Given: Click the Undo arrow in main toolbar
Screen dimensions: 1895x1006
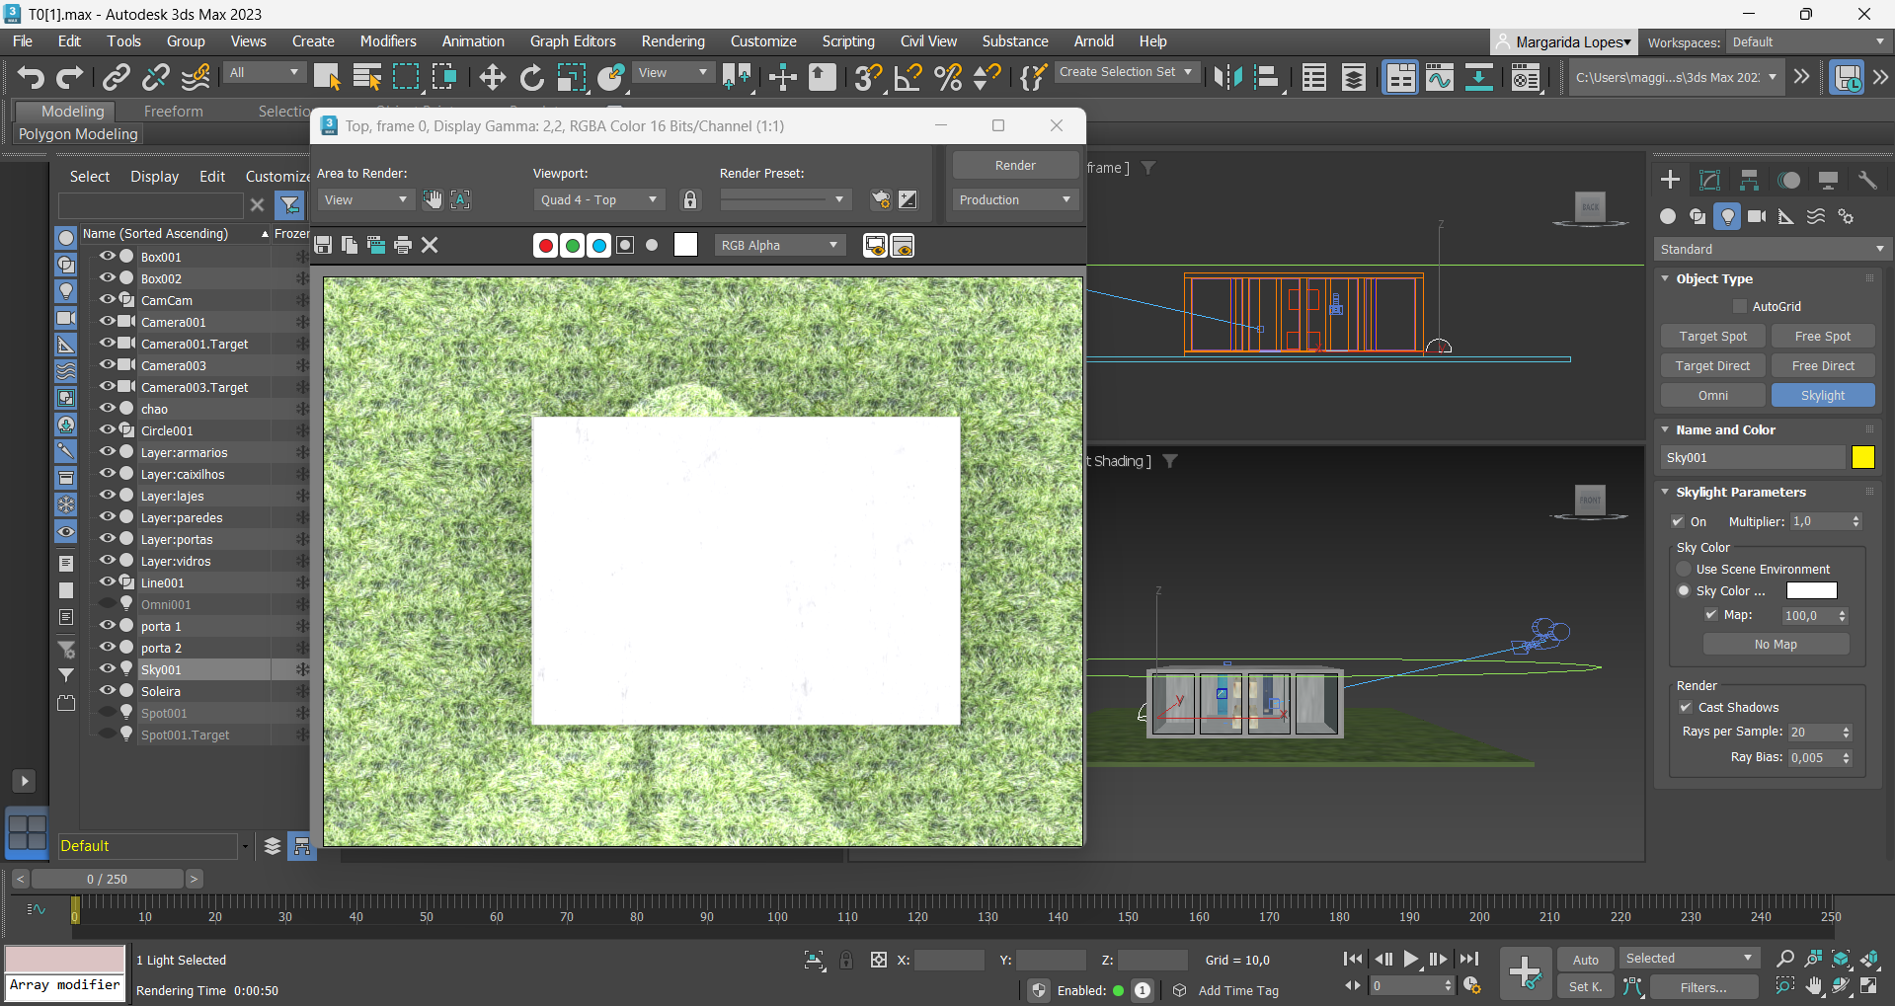Looking at the screenshot, I should [x=31, y=77].
